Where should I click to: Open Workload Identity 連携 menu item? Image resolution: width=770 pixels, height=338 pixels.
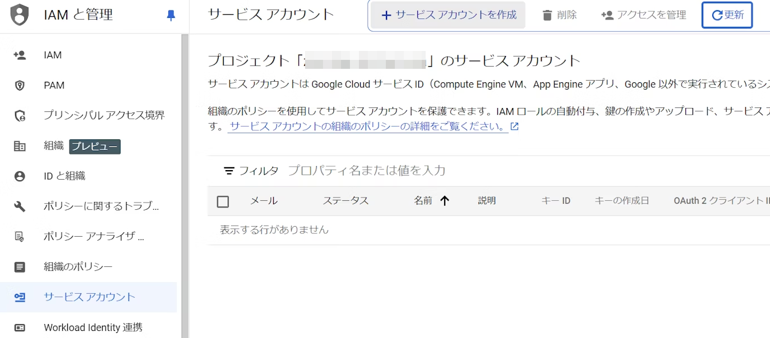pyautogui.click(x=89, y=327)
